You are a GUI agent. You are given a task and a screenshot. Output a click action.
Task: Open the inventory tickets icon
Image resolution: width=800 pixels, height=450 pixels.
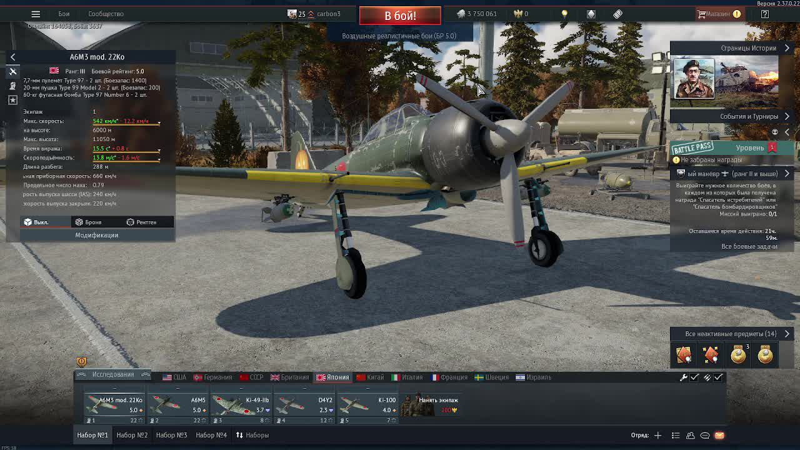click(617, 14)
